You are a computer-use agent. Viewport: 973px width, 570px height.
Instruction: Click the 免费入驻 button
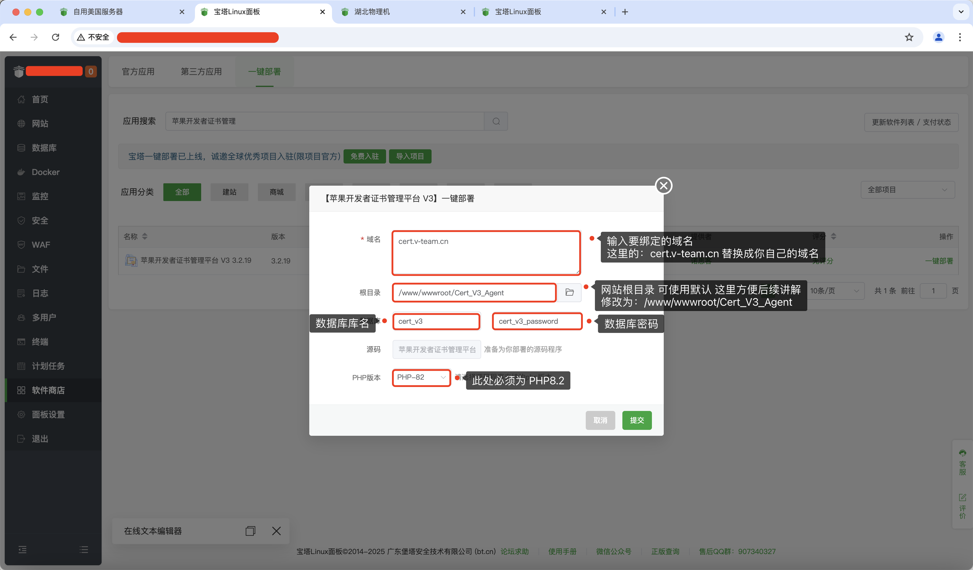click(x=365, y=156)
